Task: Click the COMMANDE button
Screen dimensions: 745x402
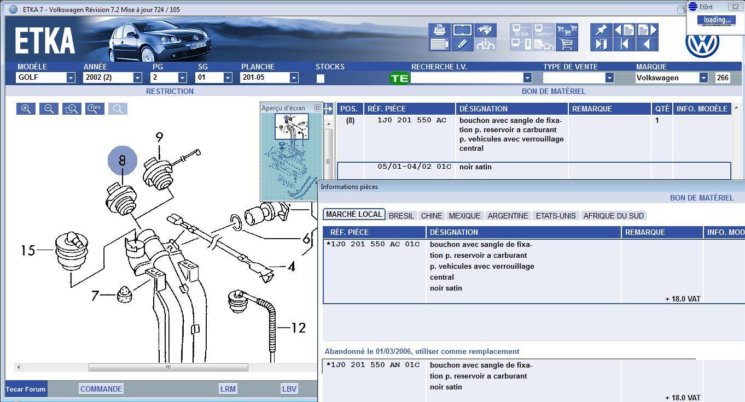Action: point(101,389)
